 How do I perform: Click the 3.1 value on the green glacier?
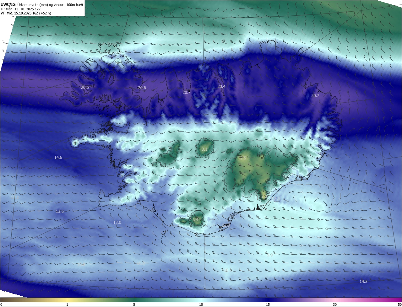point(204,149)
